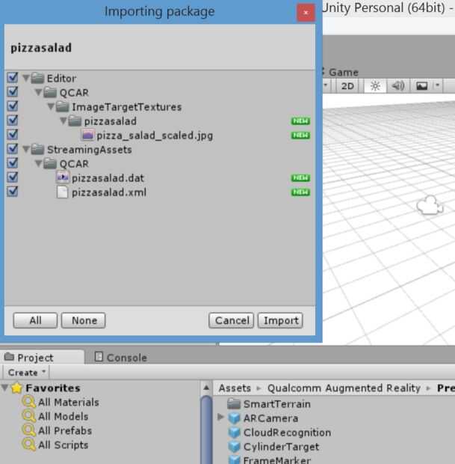Toggle scene lighting sun icon

point(375,86)
